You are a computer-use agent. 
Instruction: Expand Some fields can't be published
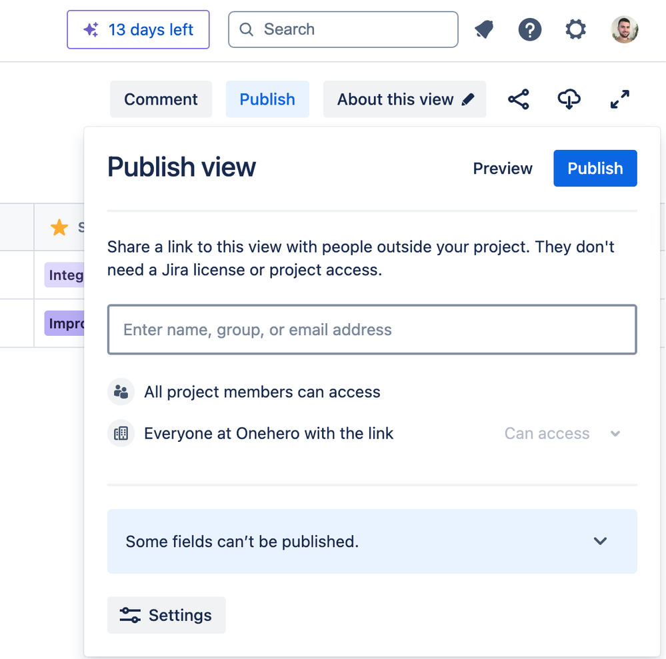pyautogui.click(x=372, y=541)
